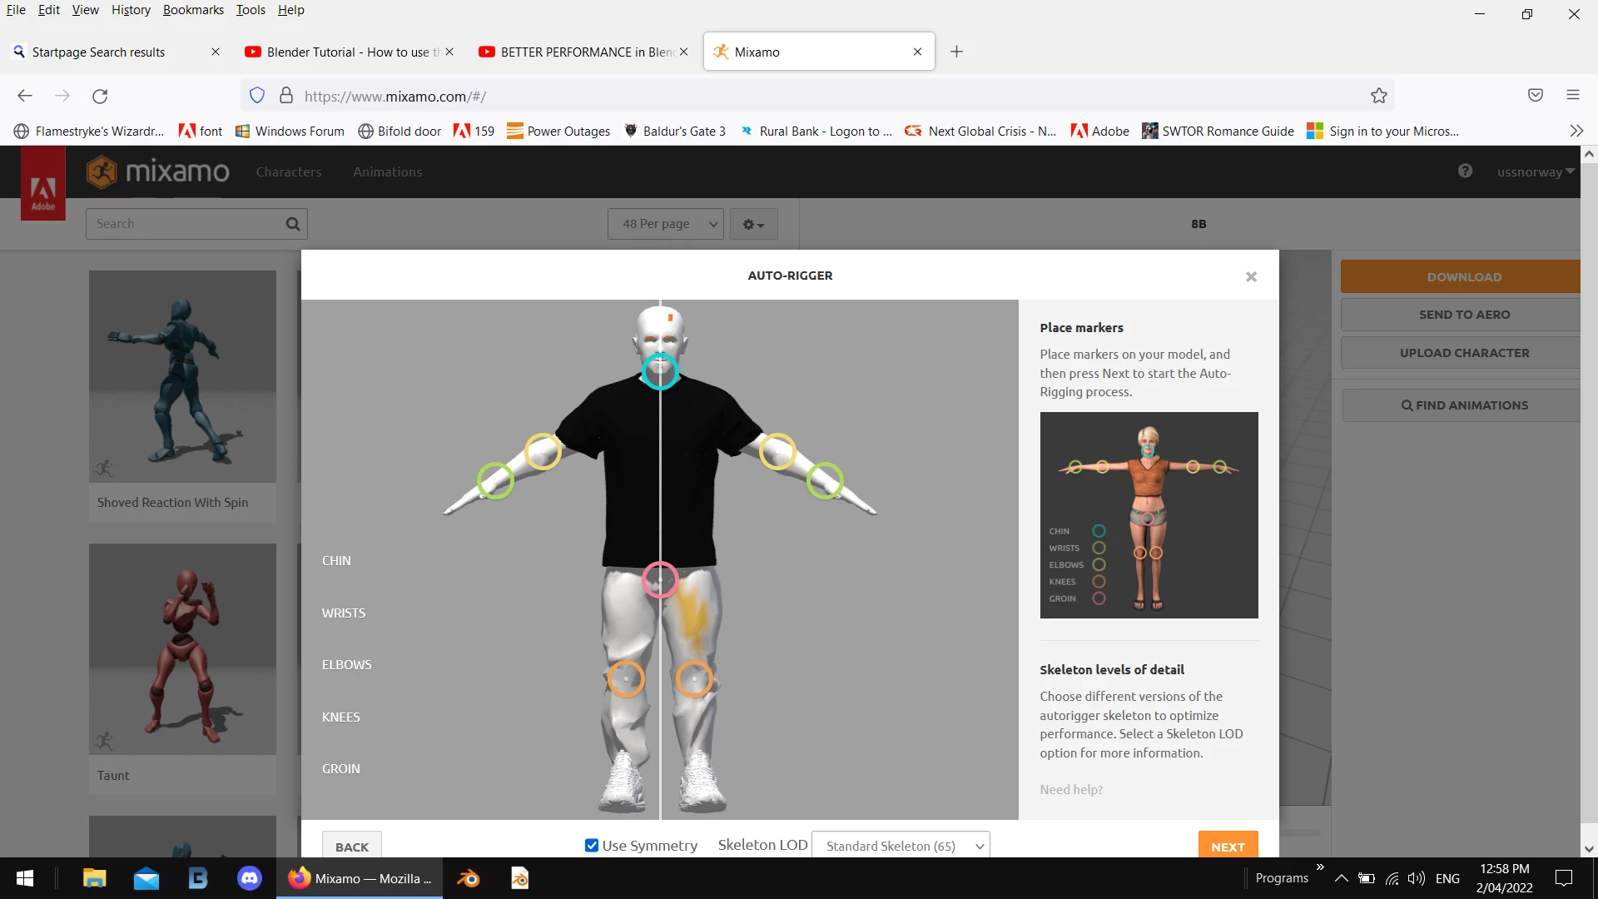Open the Bookmarks menu
The width and height of the screenshot is (1598, 899).
pyautogui.click(x=193, y=10)
